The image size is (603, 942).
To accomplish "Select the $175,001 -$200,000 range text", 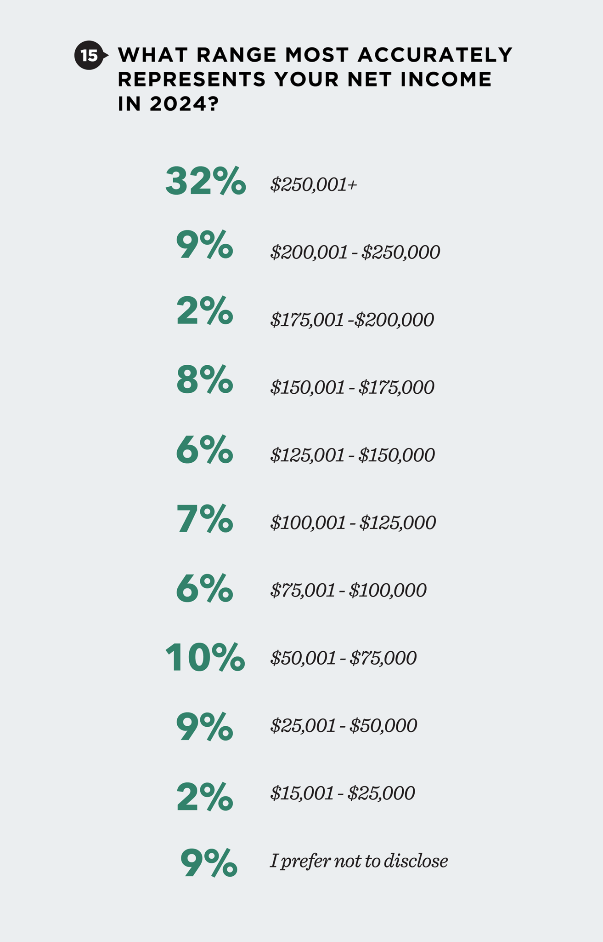I will tap(352, 320).
